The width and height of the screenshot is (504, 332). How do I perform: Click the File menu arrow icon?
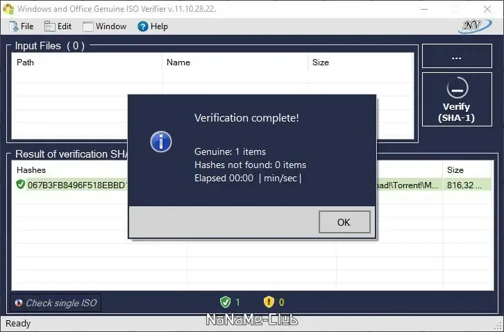point(14,26)
